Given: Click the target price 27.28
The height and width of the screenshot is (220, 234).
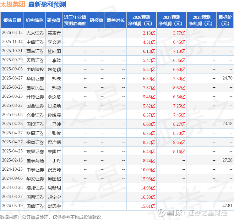Looking at the screenshot, I should point(227,160).
